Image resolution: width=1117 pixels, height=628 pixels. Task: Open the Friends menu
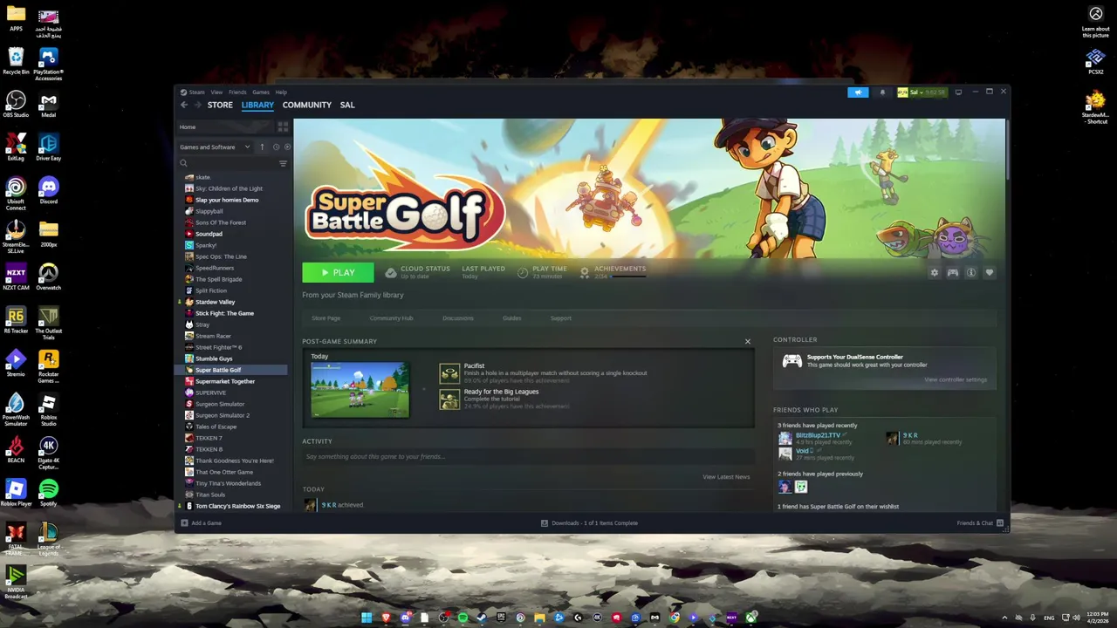pyautogui.click(x=237, y=92)
